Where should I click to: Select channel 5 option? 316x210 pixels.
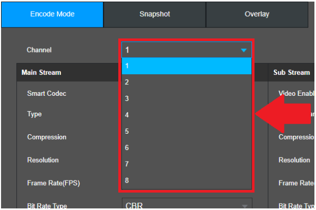tap(187, 132)
